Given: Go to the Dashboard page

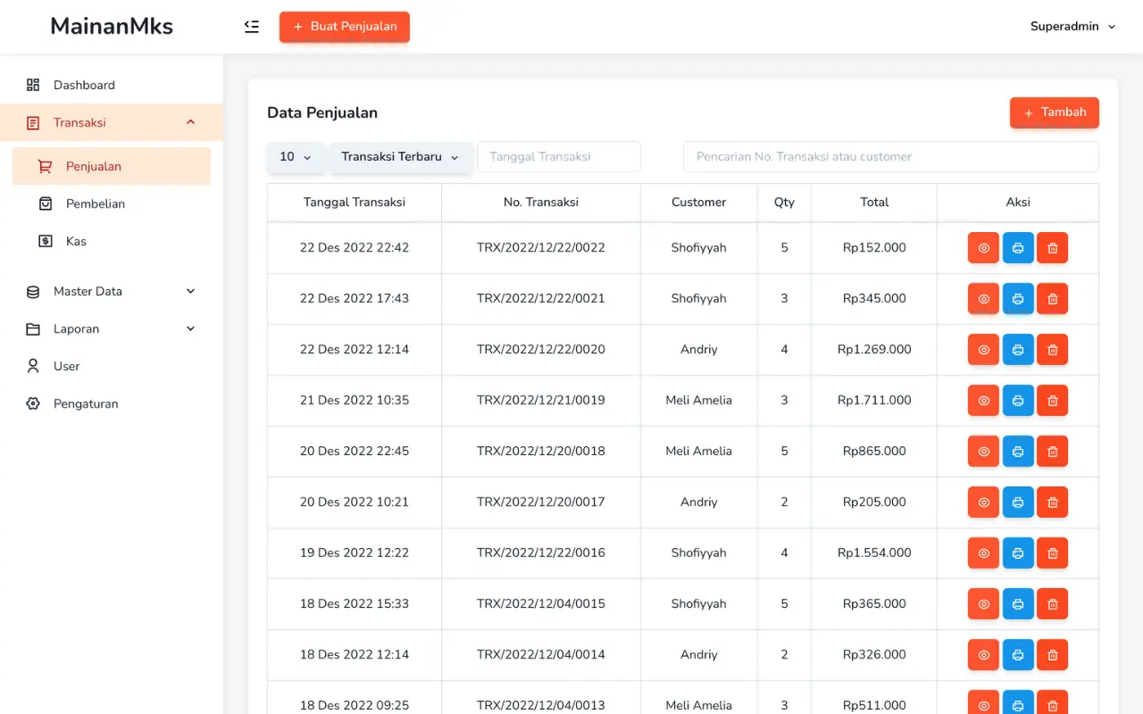Looking at the screenshot, I should (x=84, y=86).
